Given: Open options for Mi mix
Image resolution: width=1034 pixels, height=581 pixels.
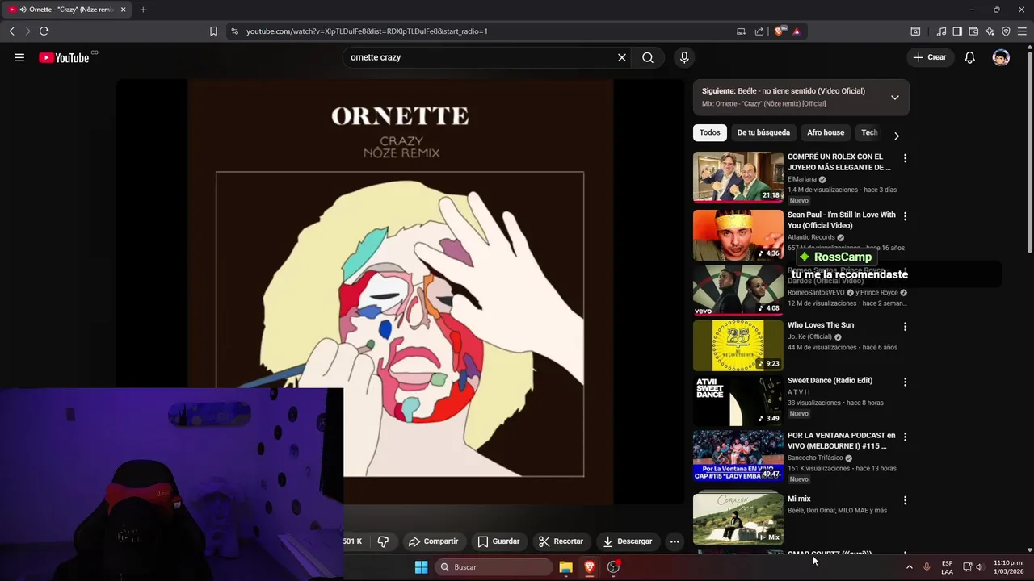Looking at the screenshot, I should point(905,500).
